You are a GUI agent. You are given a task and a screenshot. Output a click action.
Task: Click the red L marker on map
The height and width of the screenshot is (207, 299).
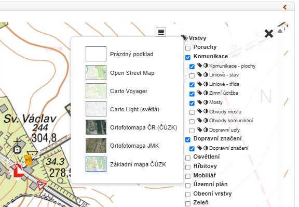[x=17, y=172]
